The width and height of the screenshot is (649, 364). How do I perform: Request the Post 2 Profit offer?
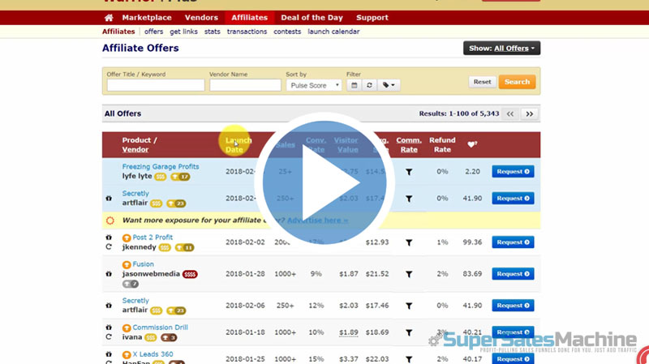coord(513,242)
